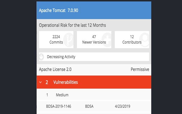Click the Operational Risk heading

(73, 25)
